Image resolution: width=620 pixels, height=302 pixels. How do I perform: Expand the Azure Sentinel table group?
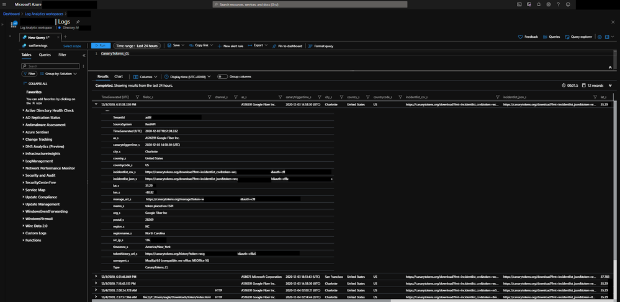pyautogui.click(x=23, y=132)
